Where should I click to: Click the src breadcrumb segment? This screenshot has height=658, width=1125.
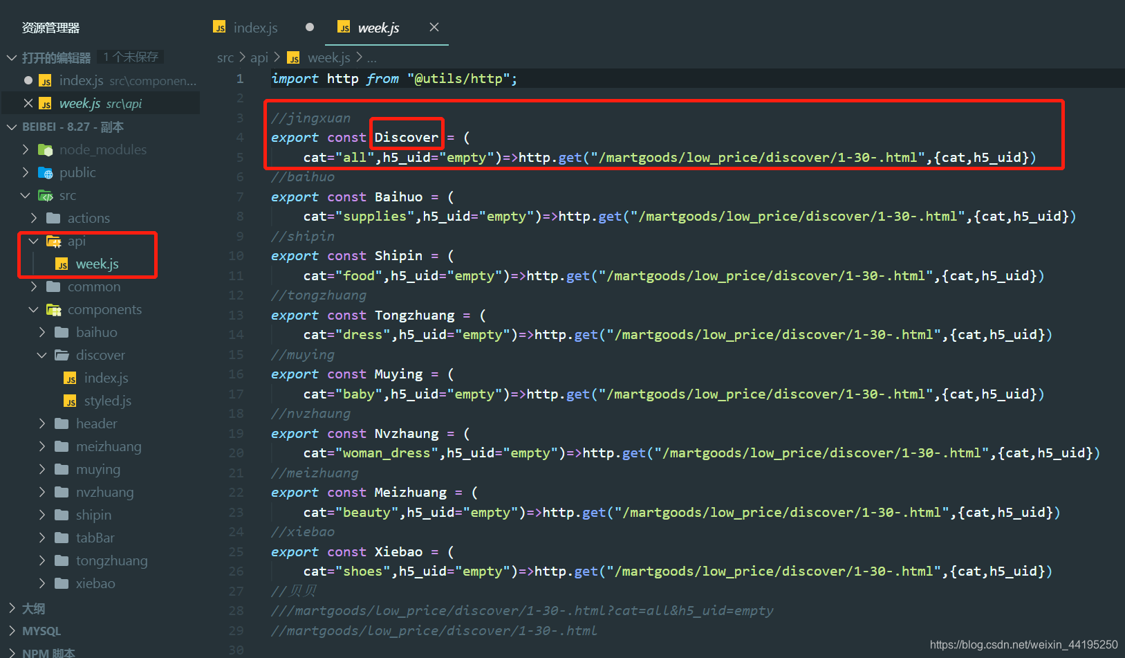(225, 57)
